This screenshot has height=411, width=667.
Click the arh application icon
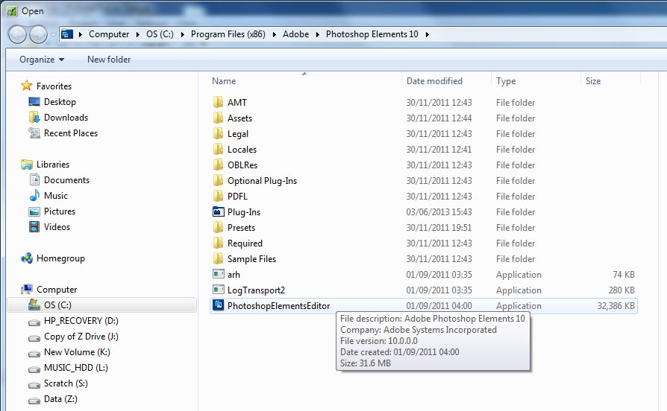(x=218, y=274)
